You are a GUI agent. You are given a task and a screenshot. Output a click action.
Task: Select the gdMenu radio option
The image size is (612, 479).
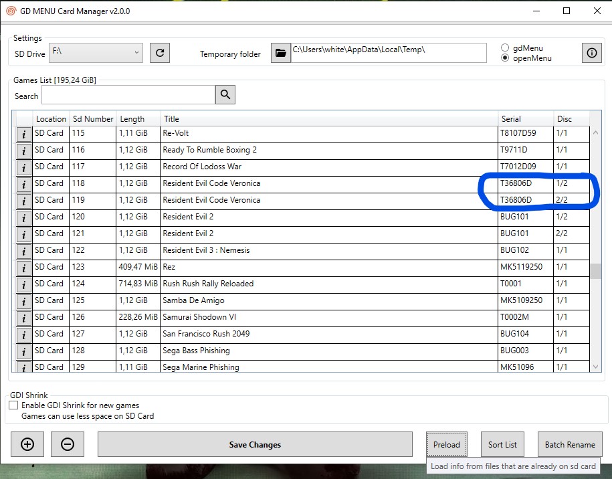[x=505, y=48]
